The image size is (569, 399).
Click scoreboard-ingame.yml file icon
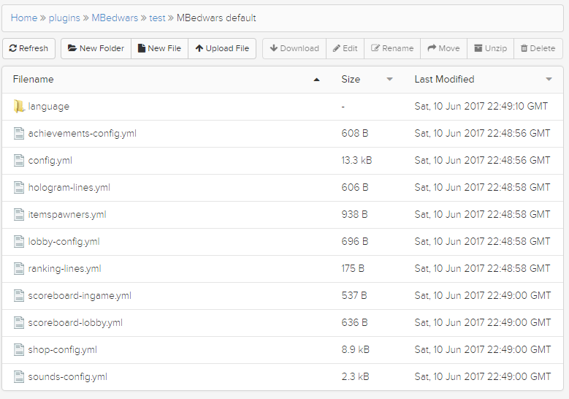(19, 295)
